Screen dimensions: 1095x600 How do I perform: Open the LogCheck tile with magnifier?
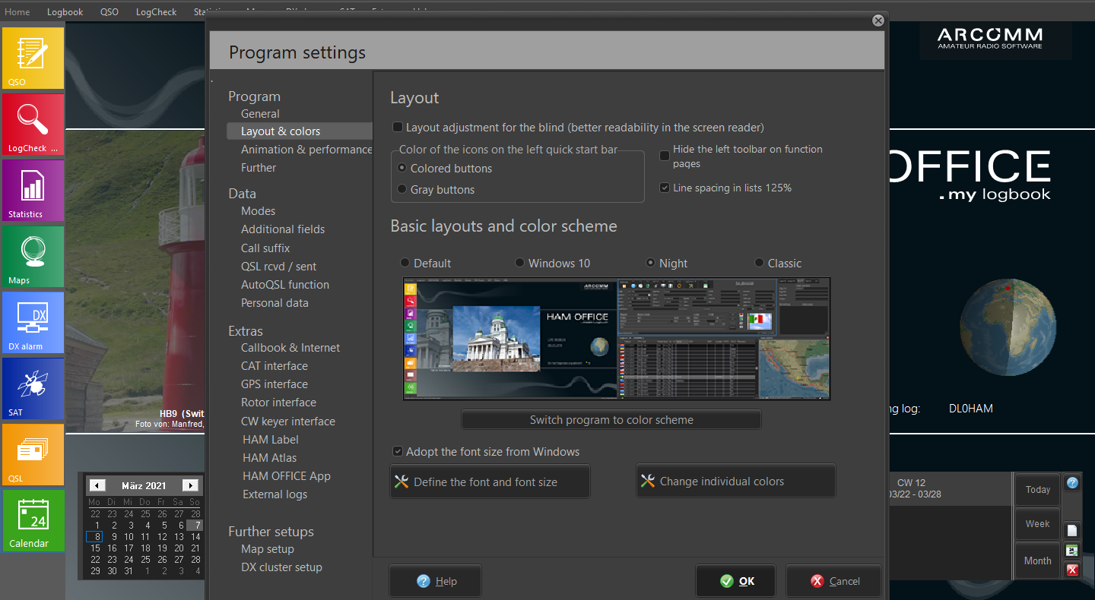pos(33,125)
